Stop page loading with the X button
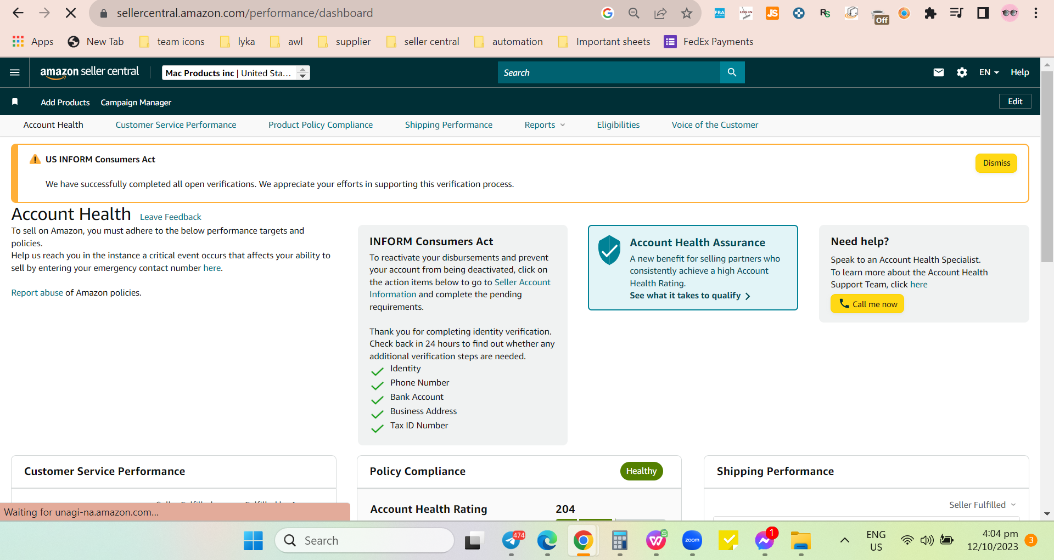This screenshot has width=1054, height=560. click(71, 13)
